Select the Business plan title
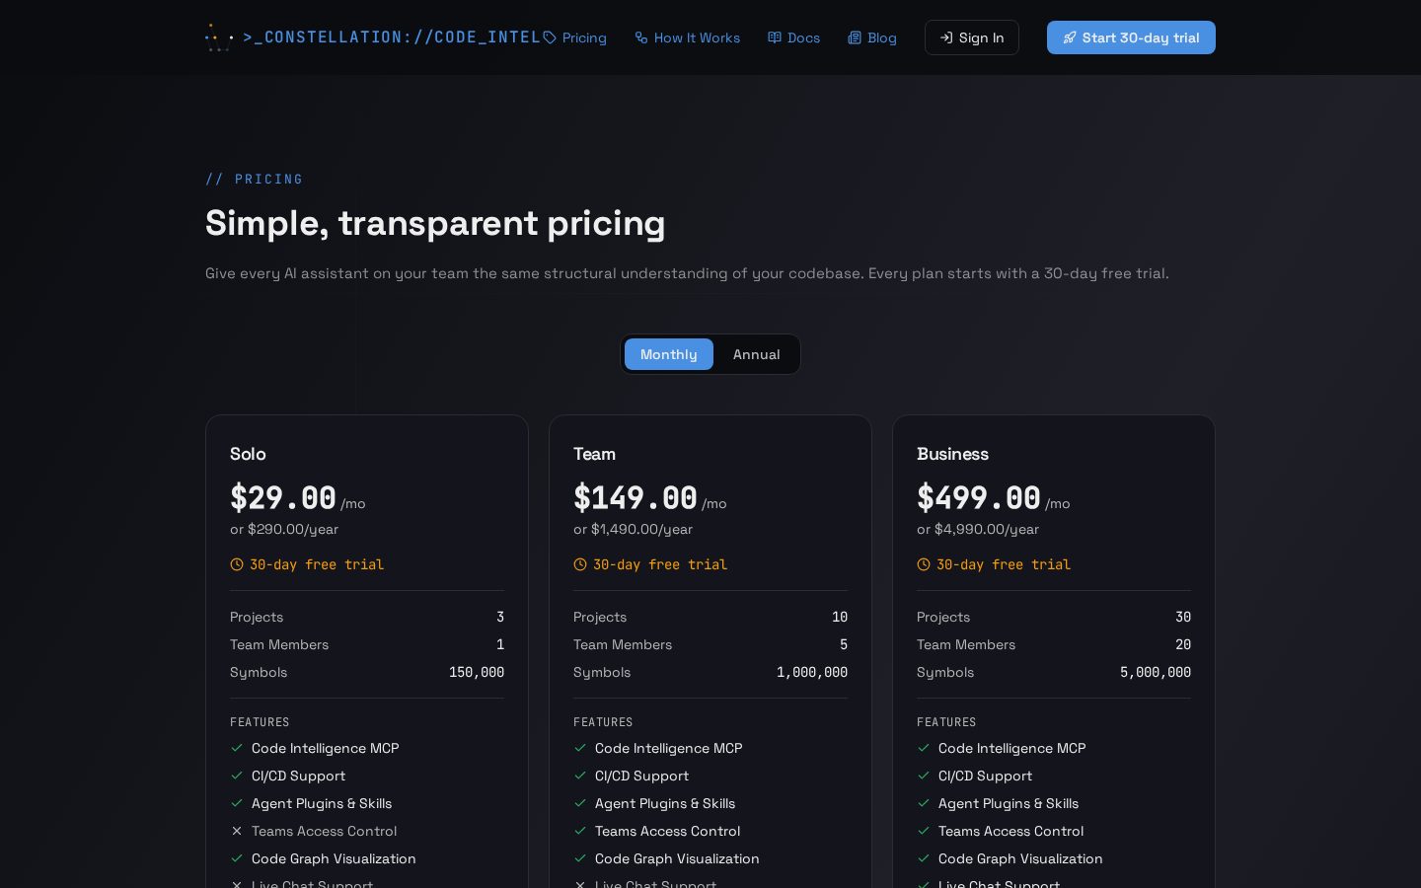The width and height of the screenshot is (1421, 888). 952,454
